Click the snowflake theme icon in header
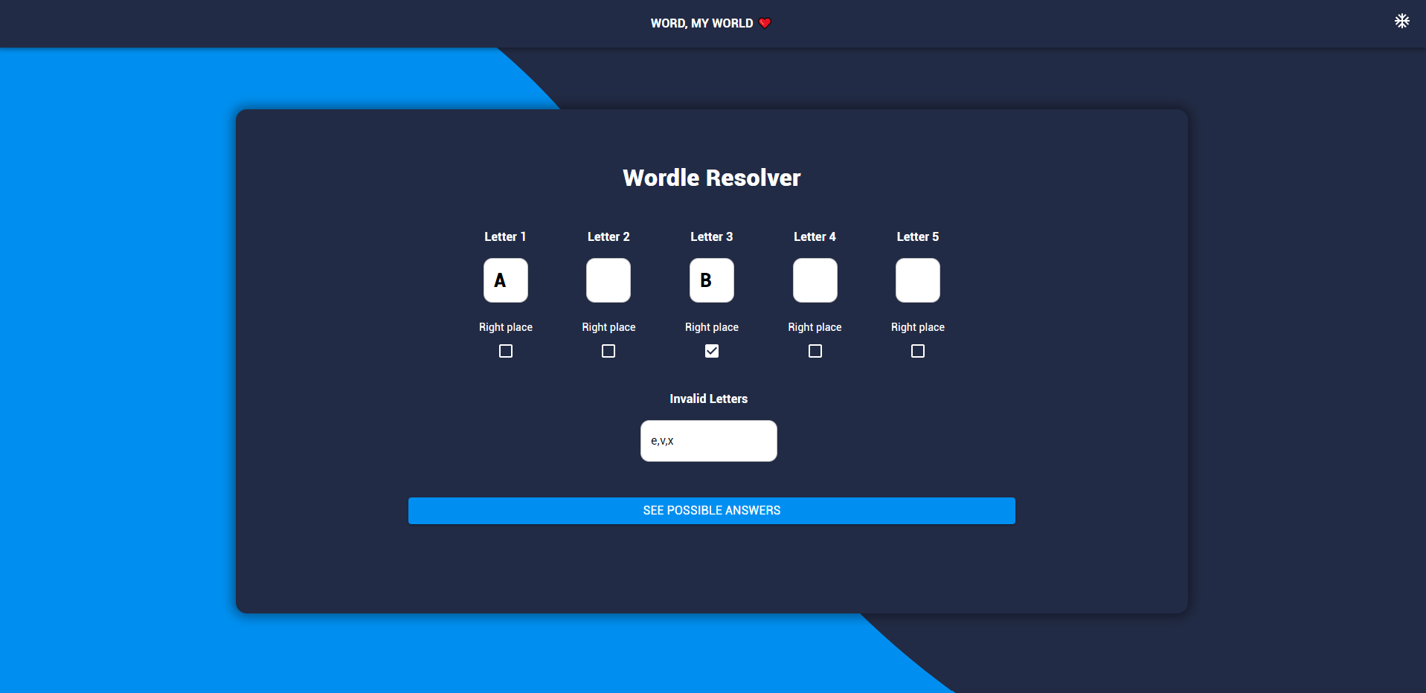This screenshot has width=1426, height=693. click(1401, 21)
